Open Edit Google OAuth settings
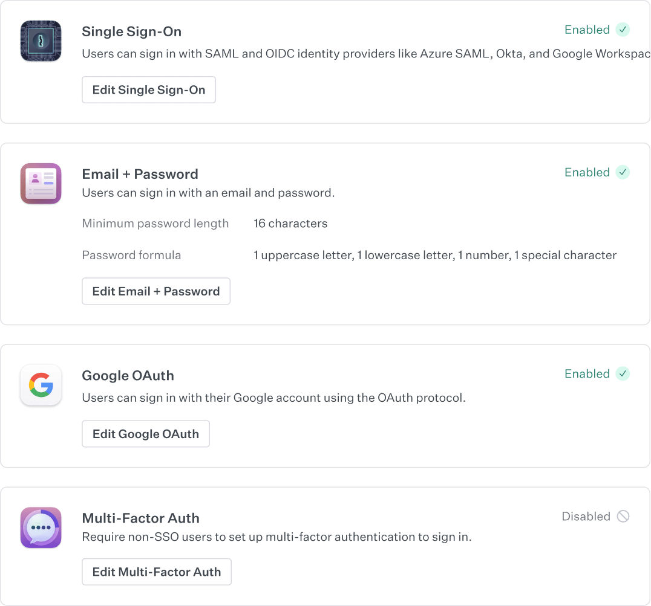 point(145,433)
